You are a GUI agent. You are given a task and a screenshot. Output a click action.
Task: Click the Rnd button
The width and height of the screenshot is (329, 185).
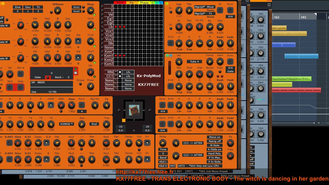(94, 124)
